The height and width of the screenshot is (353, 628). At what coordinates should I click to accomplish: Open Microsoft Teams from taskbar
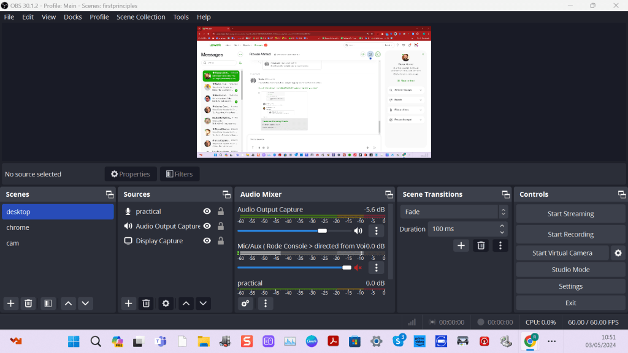pos(161,341)
